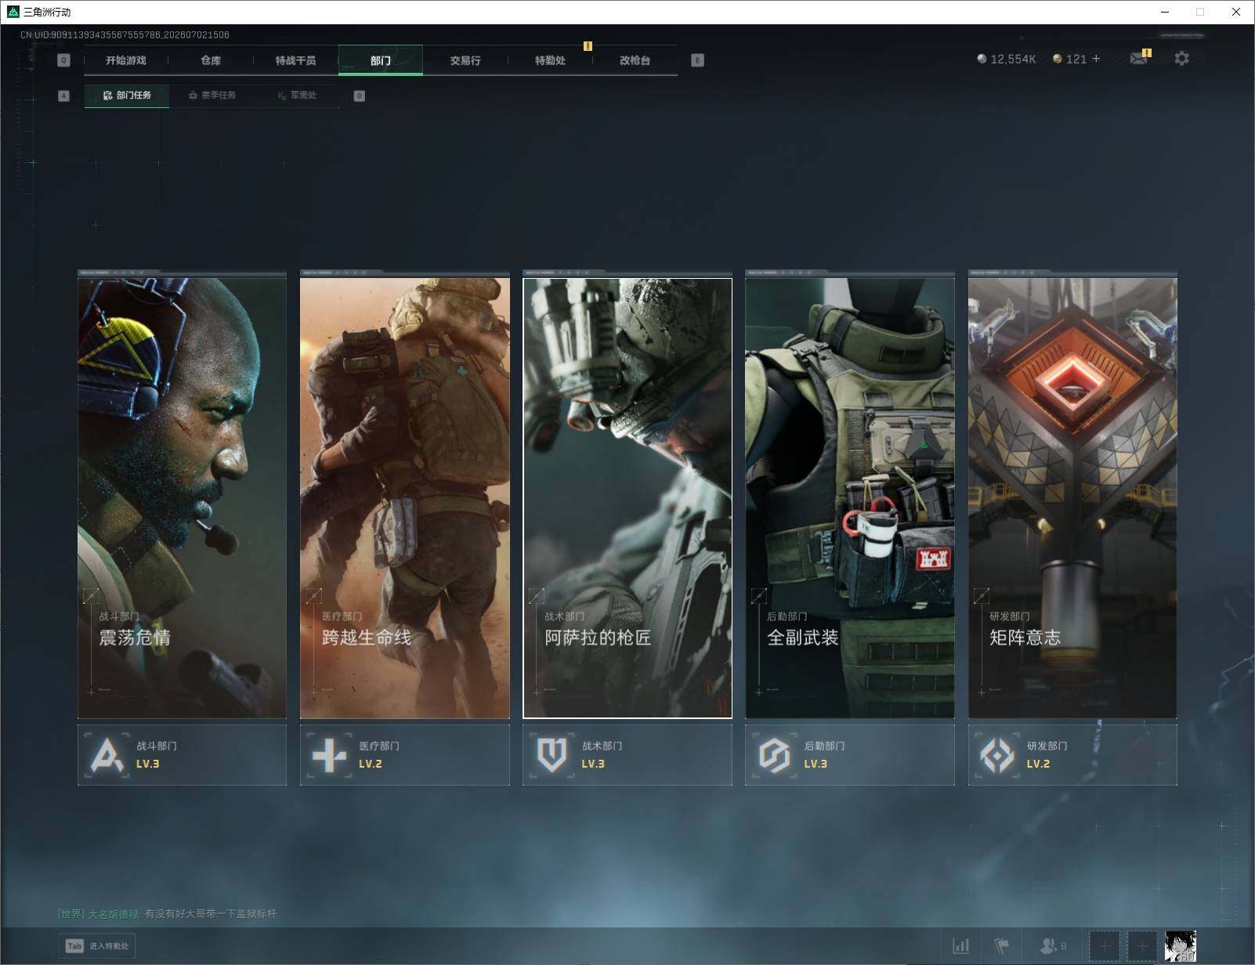The height and width of the screenshot is (965, 1255).
Task: Click the first empty teammate plus slot
Action: tap(1104, 946)
